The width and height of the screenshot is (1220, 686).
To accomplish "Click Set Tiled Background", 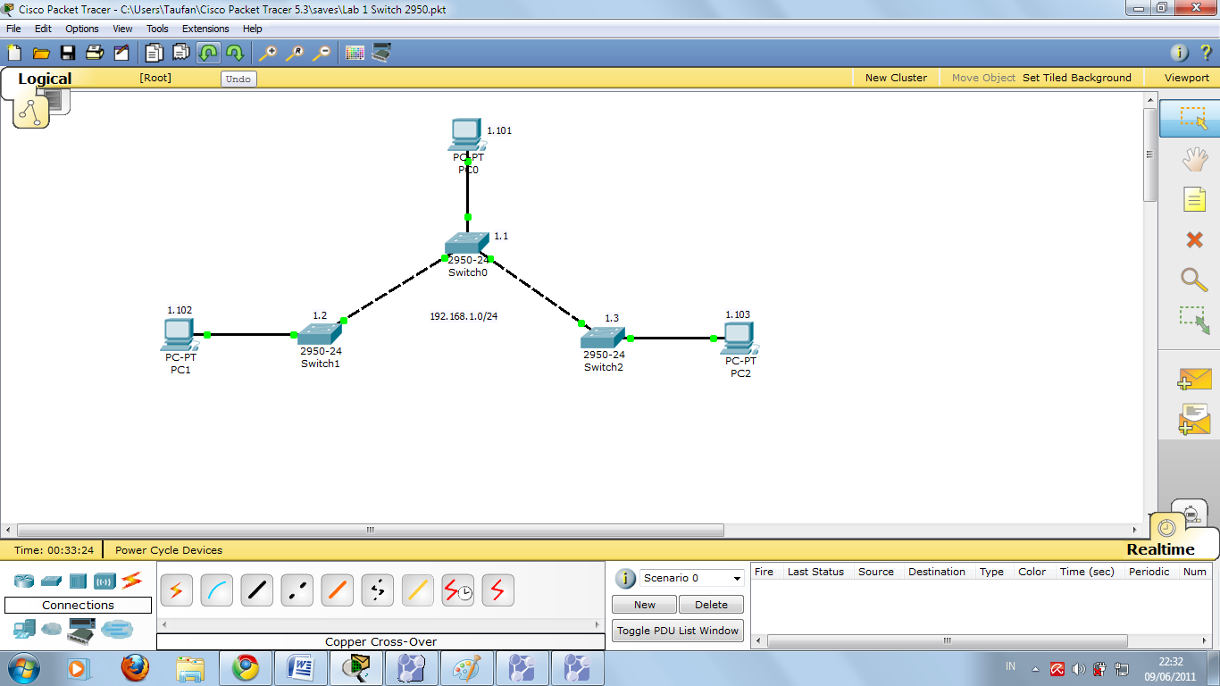I will click(1077, 78).
